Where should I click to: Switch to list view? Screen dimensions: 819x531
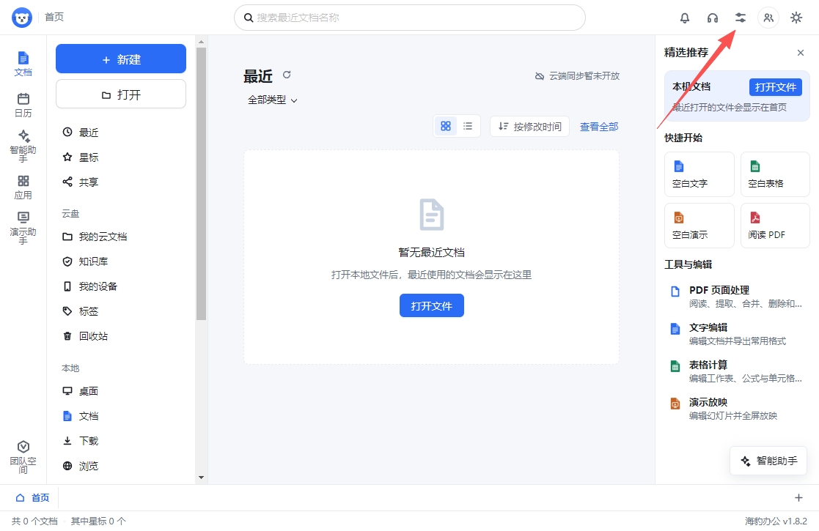tap(468, 126)
